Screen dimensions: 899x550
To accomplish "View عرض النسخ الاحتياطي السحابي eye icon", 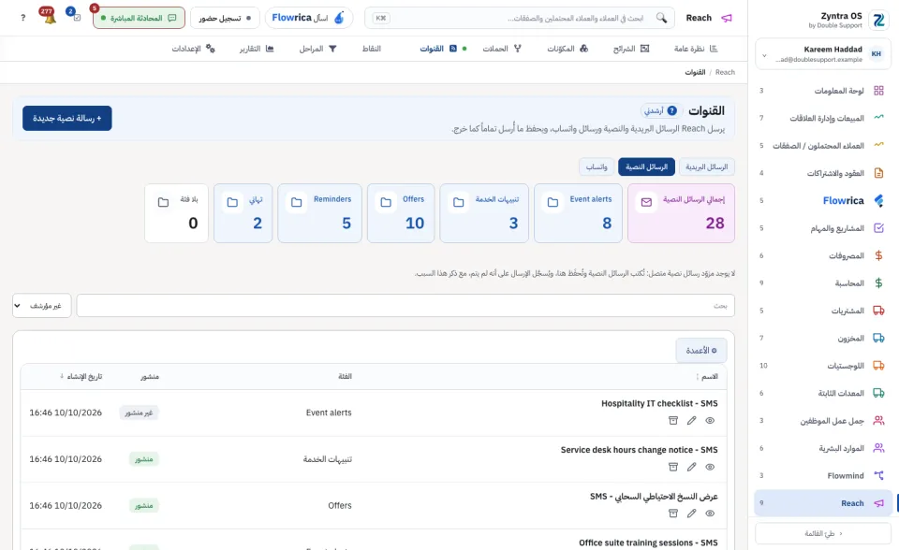I will click(x=710, y=514).
